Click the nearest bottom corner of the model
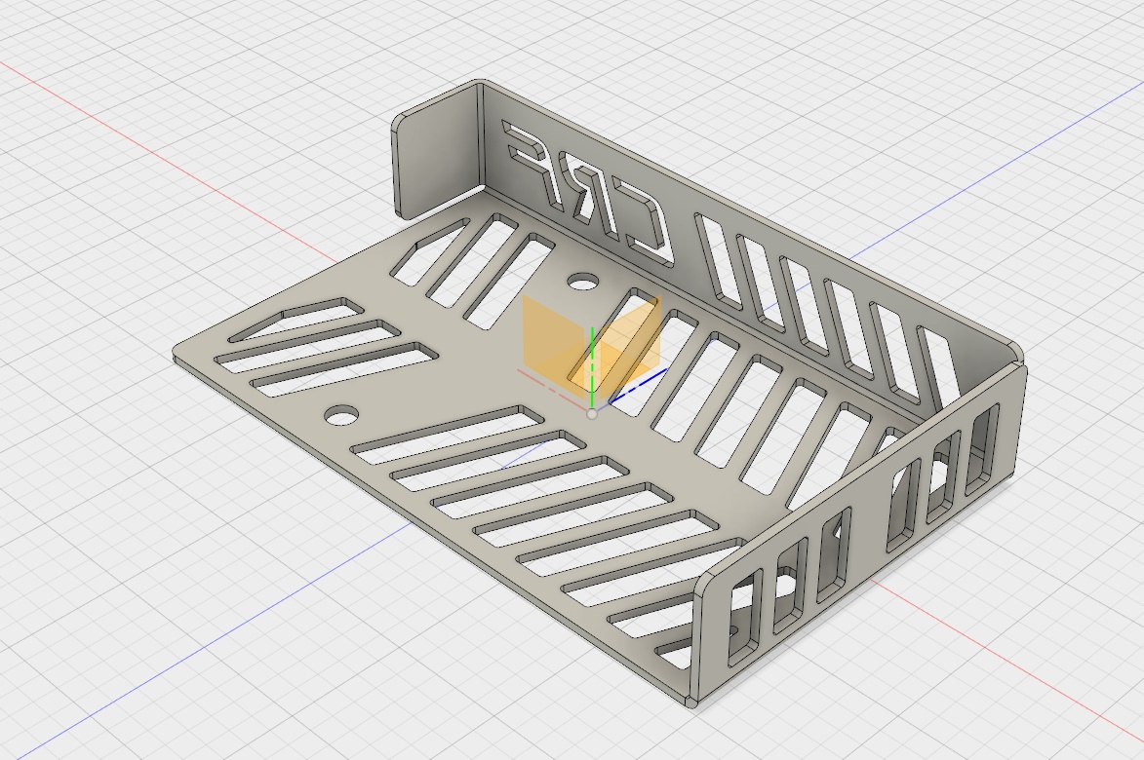The image size is (1144, 760). click(690, 700)
